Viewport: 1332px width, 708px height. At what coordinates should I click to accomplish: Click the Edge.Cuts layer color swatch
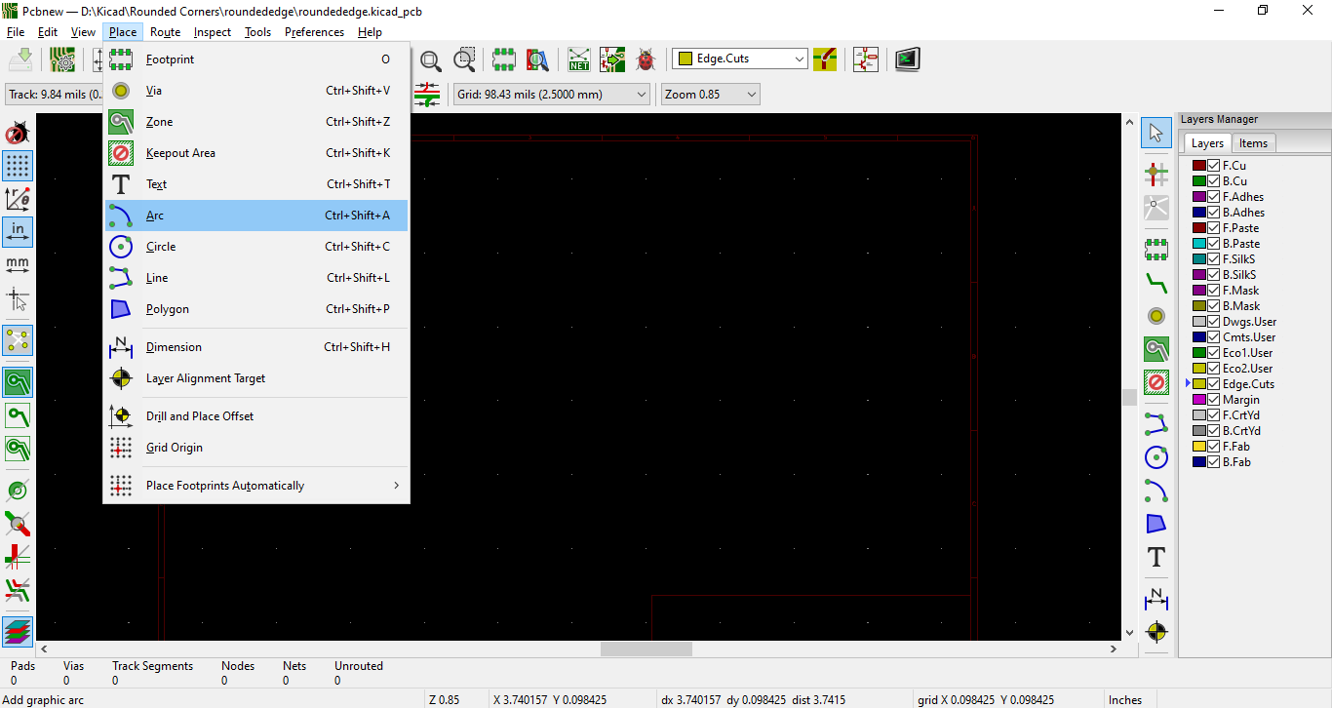[x=1199, y=383]
